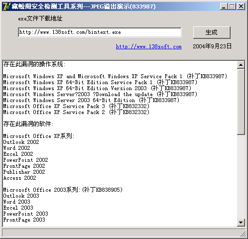The width and height of the screenshot is (248, 239).
Task: Click the vertical scrollbar thumb
Action: [241, 102]
